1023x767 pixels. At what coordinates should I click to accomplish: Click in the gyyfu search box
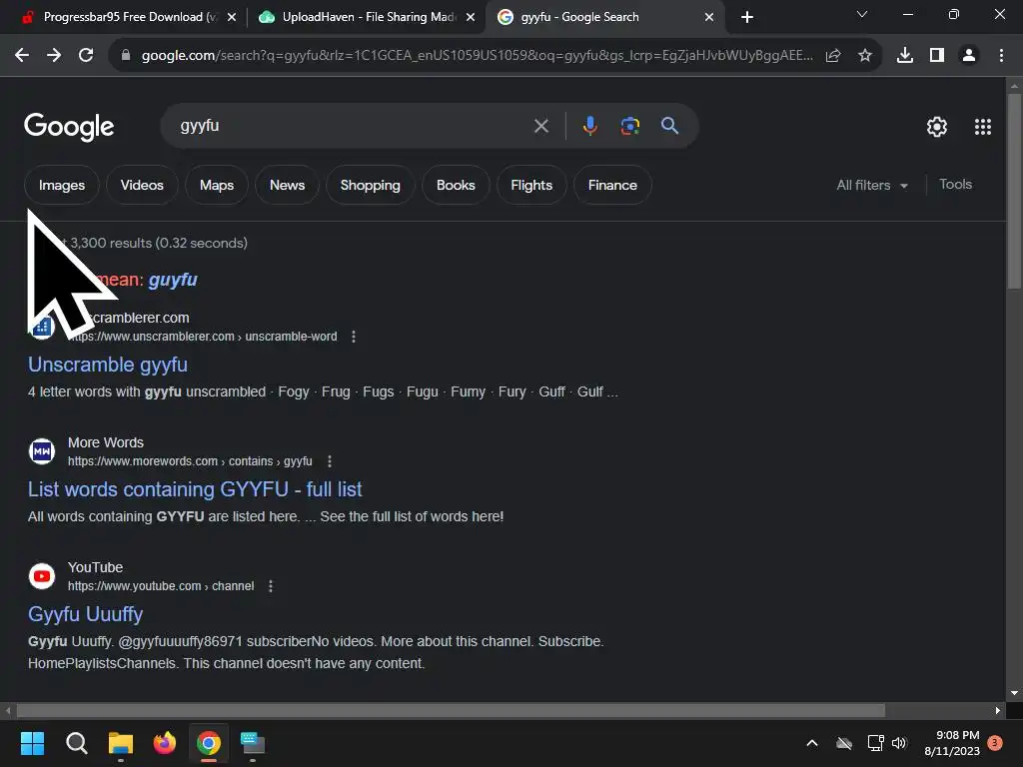click(x=353, y=126)
